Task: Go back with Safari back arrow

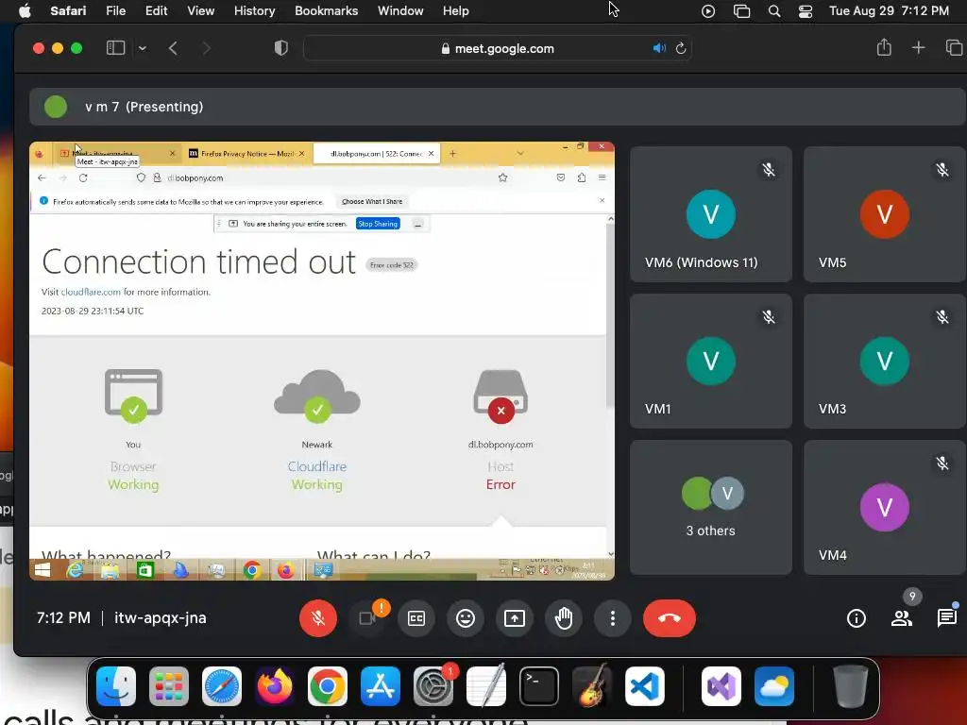Action: 174,48
